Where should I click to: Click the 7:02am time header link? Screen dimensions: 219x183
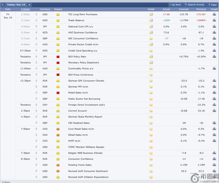click(x=25, y=9)
